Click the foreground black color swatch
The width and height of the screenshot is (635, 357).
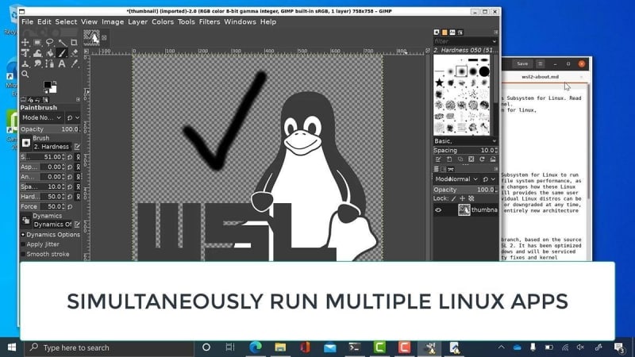(x=48, y=85)
